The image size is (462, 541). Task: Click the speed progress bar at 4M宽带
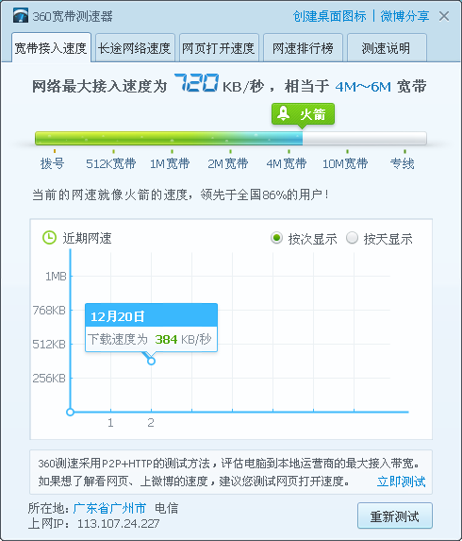pyautogui.click(x=289, y=139)
